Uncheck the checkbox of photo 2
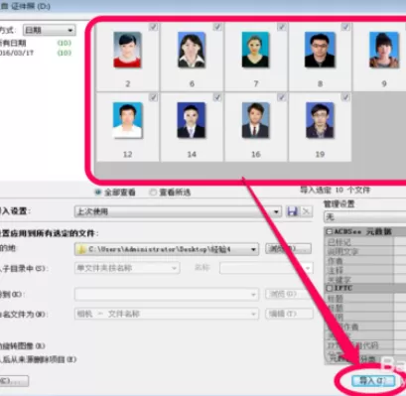The width and height of the screenshot is (406, 396). coord(153,27)
